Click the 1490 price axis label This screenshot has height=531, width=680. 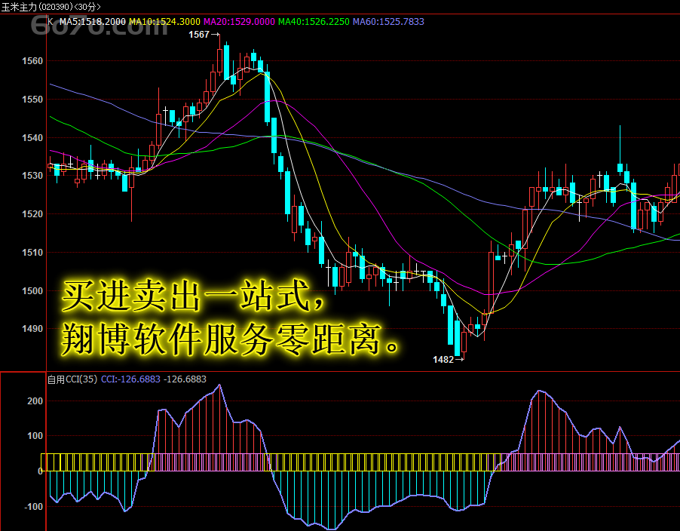pyautogui.click(x=32, y=329)
